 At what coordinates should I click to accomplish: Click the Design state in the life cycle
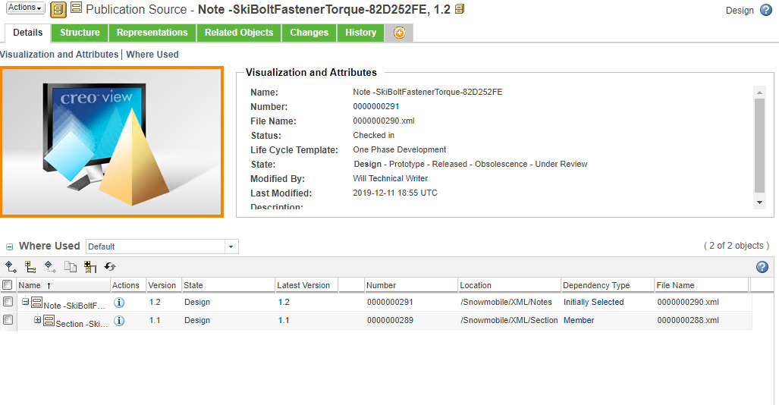(x=368, y=164)
